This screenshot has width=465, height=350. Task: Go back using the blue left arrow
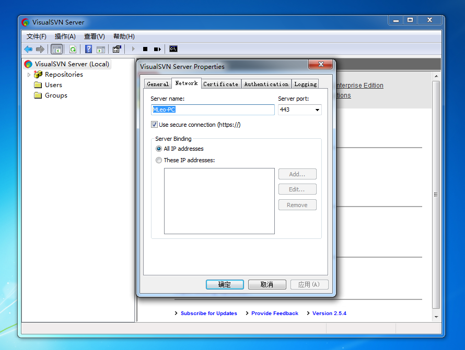pyautogui.click(x=28, y=49)
